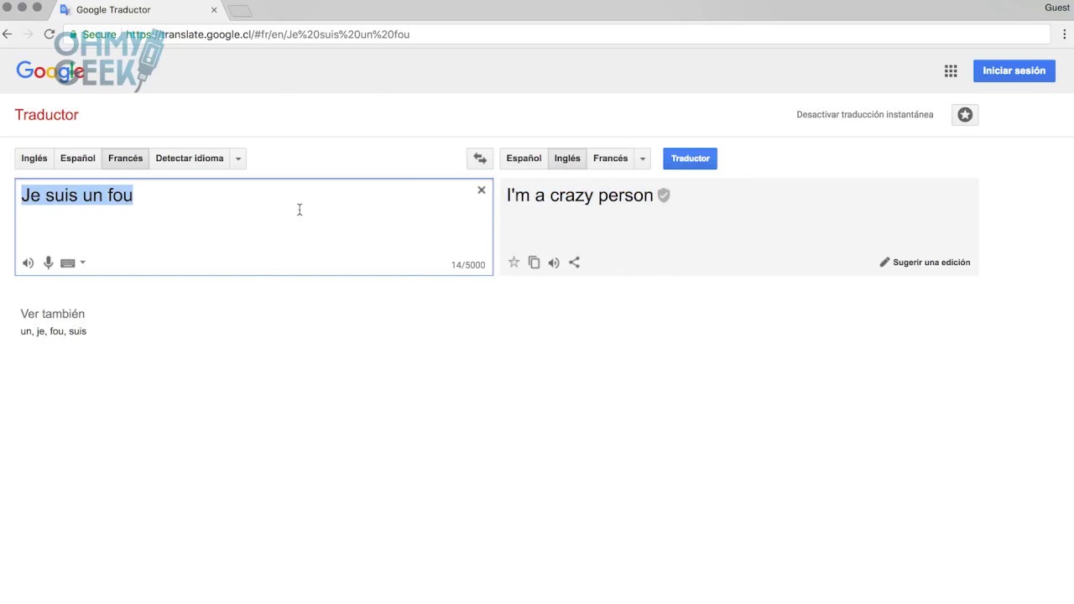Select Inglés as source language
1074x604 pixels.
pyautogui.click(x=34, y=159)
